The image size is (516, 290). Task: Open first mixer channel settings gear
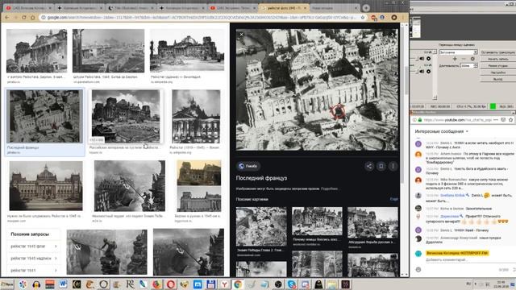pyautogui.click(x=428, y=59)
